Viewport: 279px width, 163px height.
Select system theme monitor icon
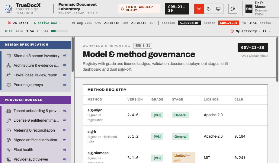(x=218, y=9)
